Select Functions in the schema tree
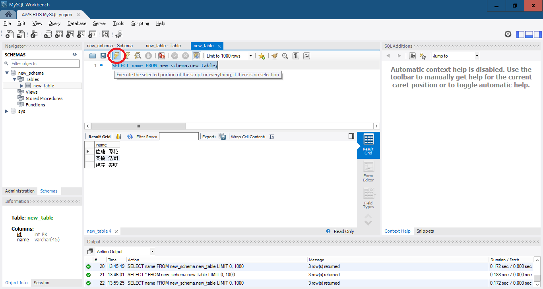The height and width of the screenshot is (289, 543). click(35, 105)
